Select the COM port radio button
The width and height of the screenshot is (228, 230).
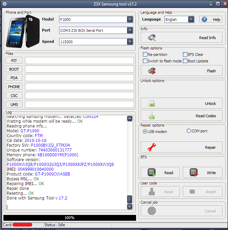[189, 131]
